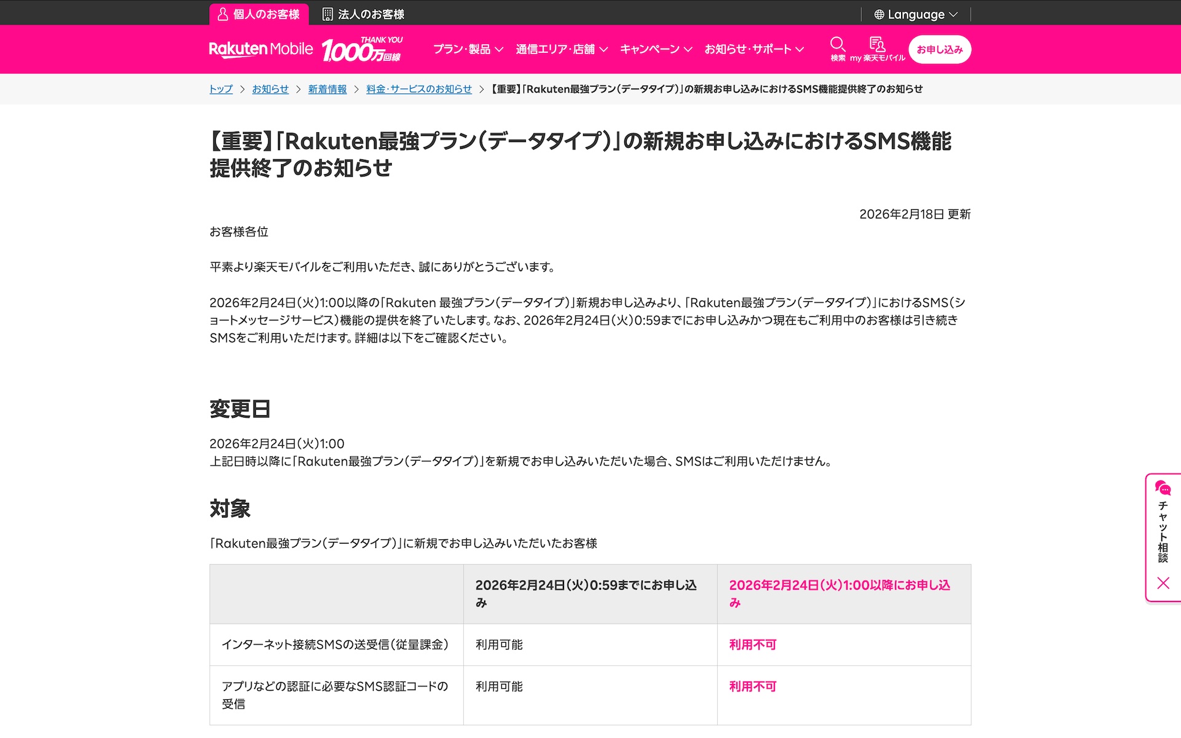Go to トップ breadcrumb link

[221, 89]
